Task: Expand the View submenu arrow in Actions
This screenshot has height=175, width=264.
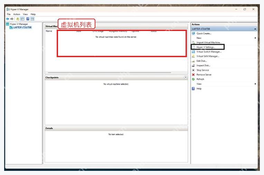Action: point(255,84)
